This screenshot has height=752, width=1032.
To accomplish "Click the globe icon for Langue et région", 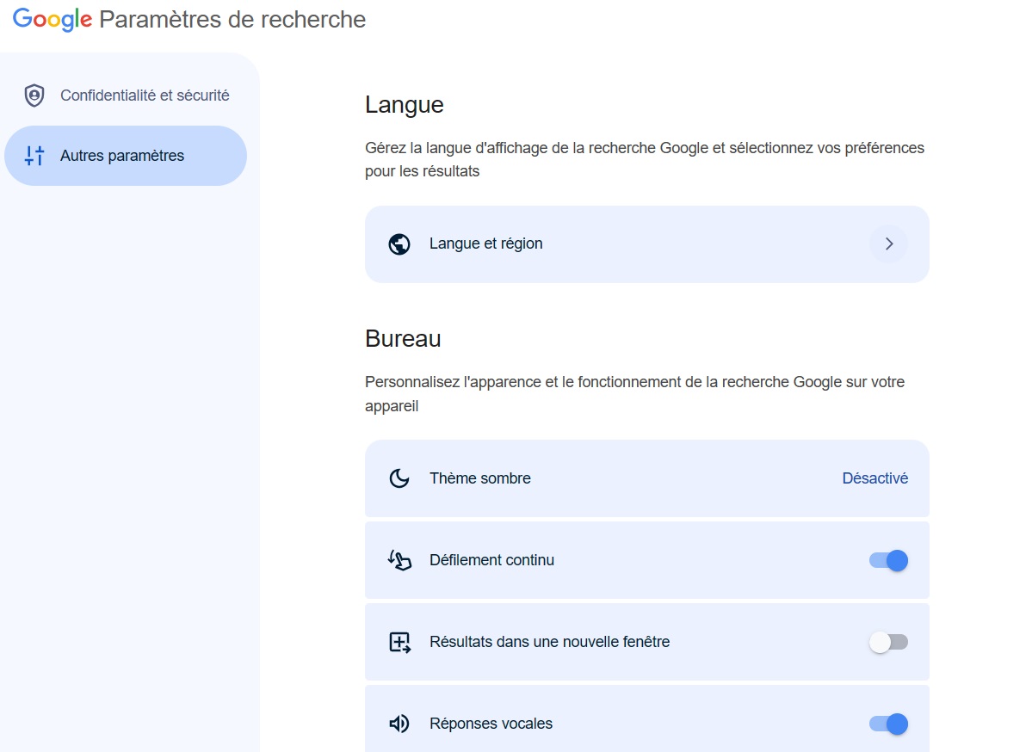I will (399, 244).
